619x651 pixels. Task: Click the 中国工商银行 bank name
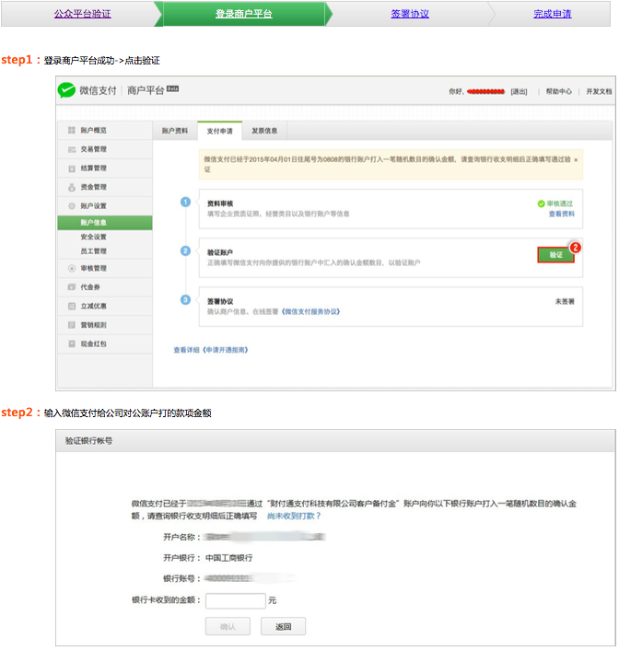229,558
